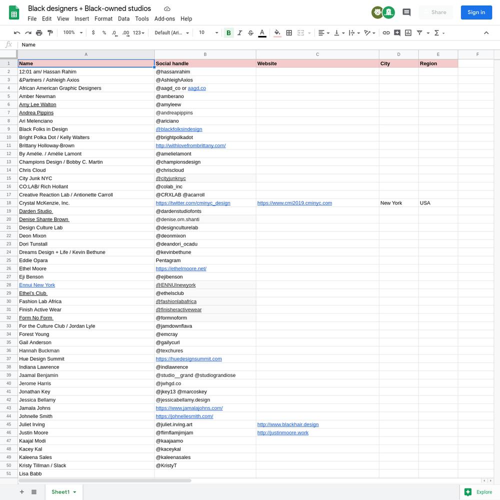Select the row 18 header
Viewport: 500px width, 500px height.
pos(8,203)
